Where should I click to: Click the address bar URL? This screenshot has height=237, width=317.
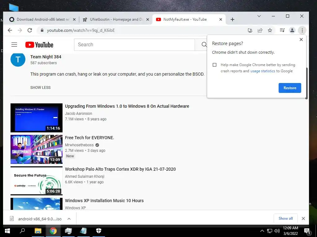click(x=81, y=30)
